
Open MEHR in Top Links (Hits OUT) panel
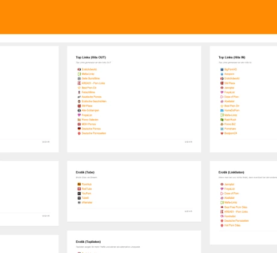click(188, 142)
